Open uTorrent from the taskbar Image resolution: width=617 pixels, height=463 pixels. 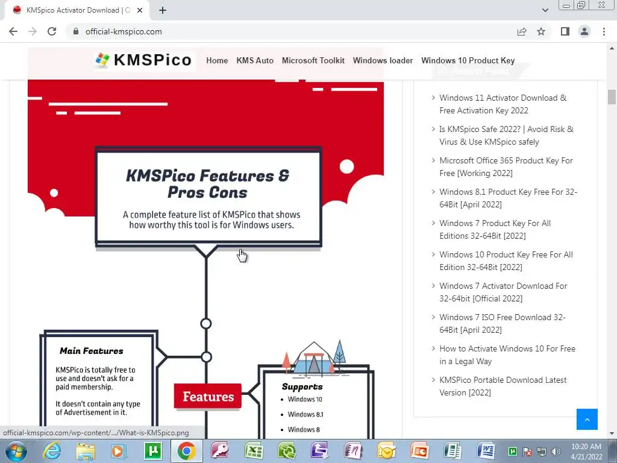point(153,451)
